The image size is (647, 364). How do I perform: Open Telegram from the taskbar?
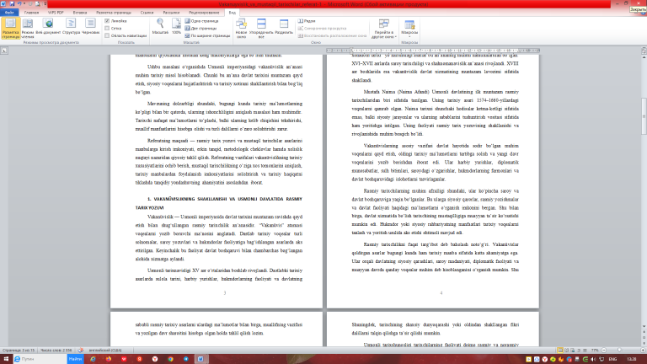[x=186, y=359]
